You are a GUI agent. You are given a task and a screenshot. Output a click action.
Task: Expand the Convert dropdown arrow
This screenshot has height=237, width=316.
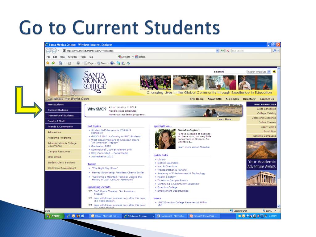pos(133,57)
